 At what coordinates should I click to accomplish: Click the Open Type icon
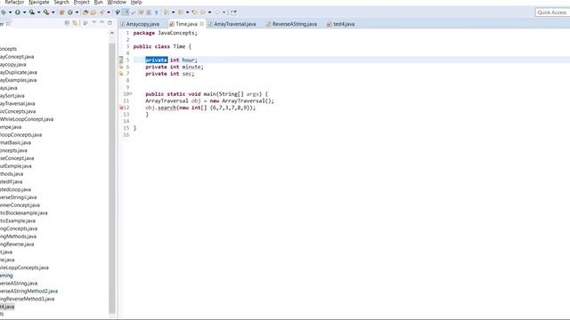(x=85, y=12)
